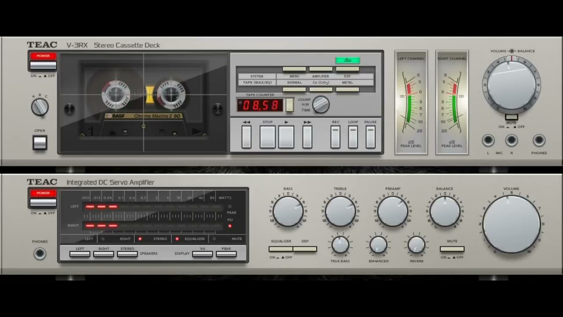Click the BASS knob
Screen dimensions: 563x317
tap(288, 211)
